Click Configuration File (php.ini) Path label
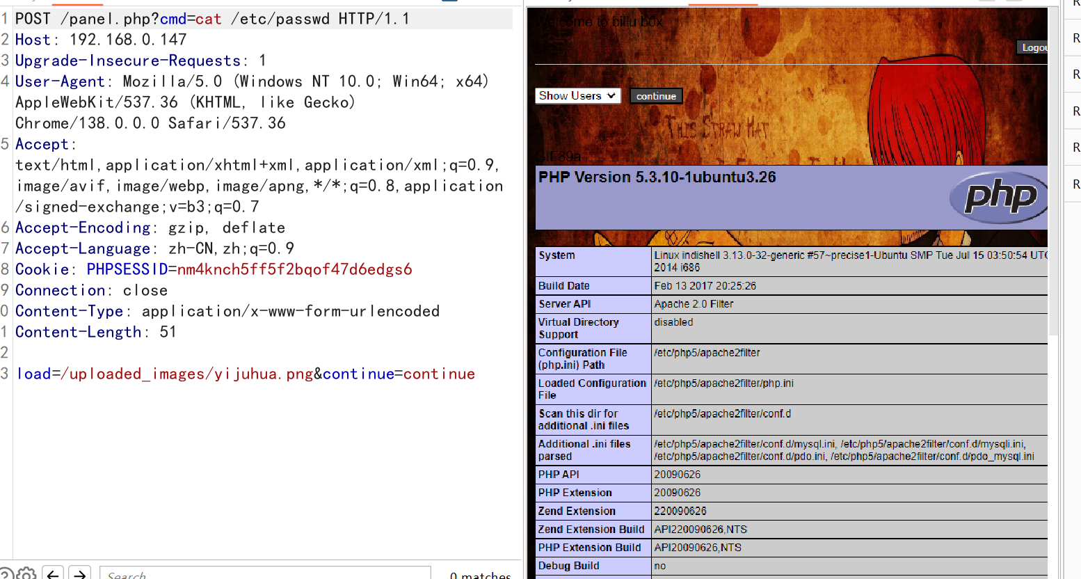The width and height of the screenshot is (1081, 579). (583, 358)
